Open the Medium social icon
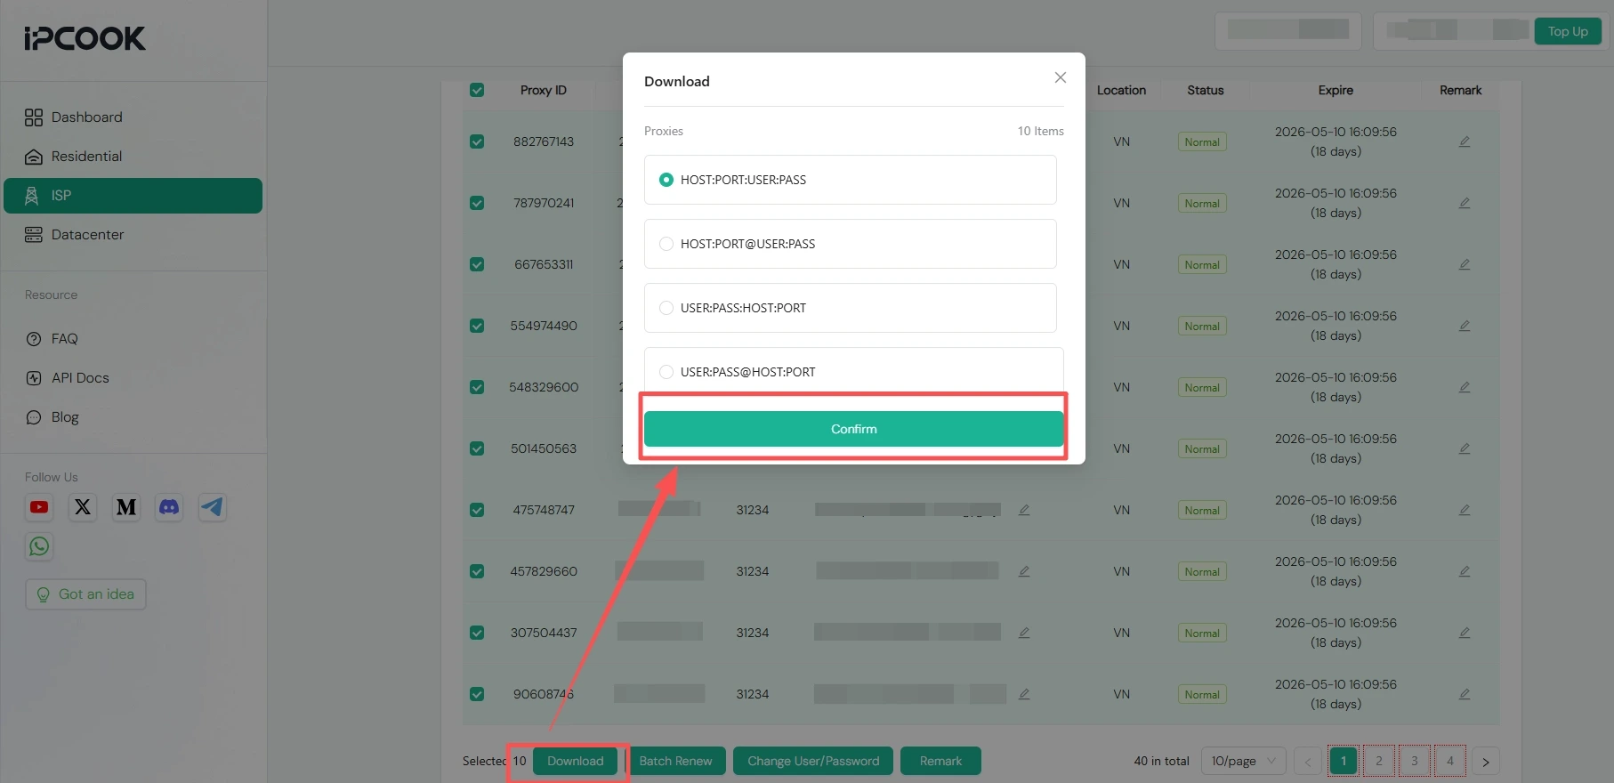This screenshot has height=783, width=1614. point(126,507)
